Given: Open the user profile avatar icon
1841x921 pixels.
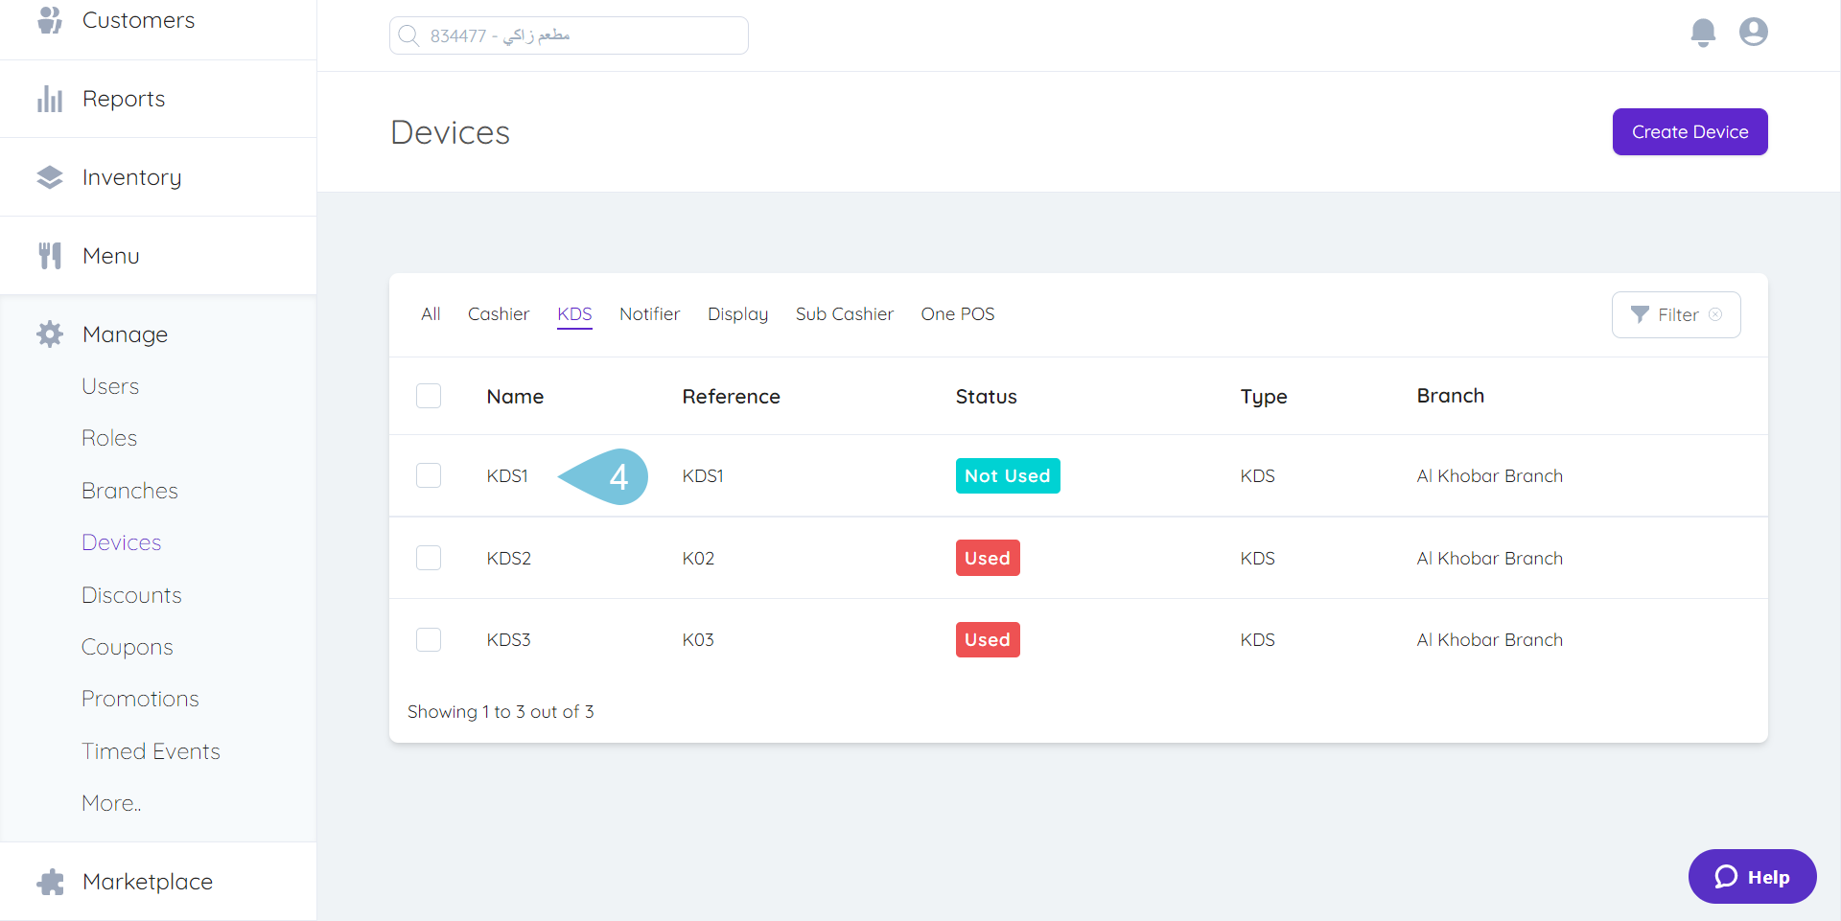Looking at the screenshot, I should [x=1753, y=33].
